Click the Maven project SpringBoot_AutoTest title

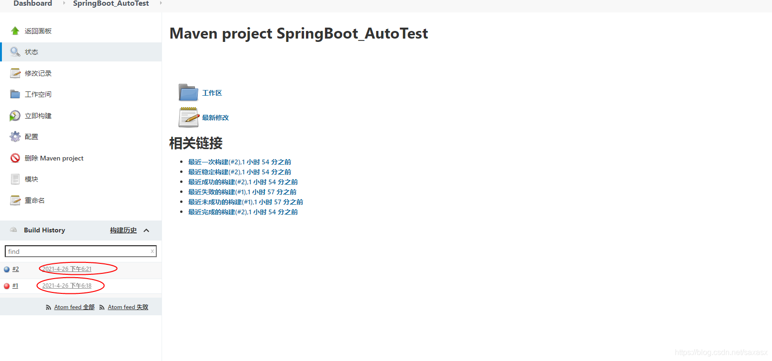click(x=299, y=33)
